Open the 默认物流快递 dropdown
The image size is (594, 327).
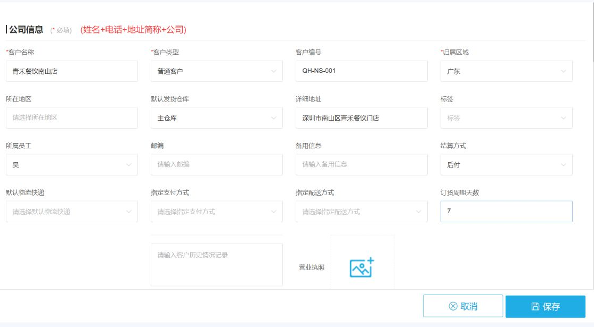pos(72,212)
